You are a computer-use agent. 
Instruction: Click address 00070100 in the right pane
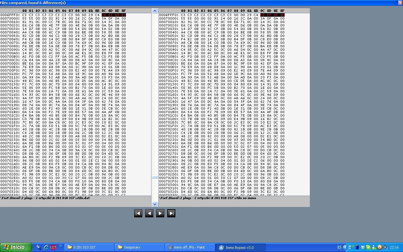point(168,74)
